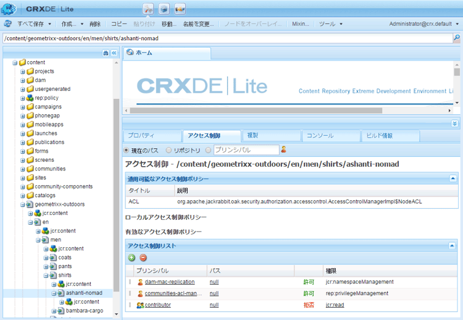The width and height of the screenshot is (463, 320).
Task: Select the Home tab
Action: click(167, 53)
